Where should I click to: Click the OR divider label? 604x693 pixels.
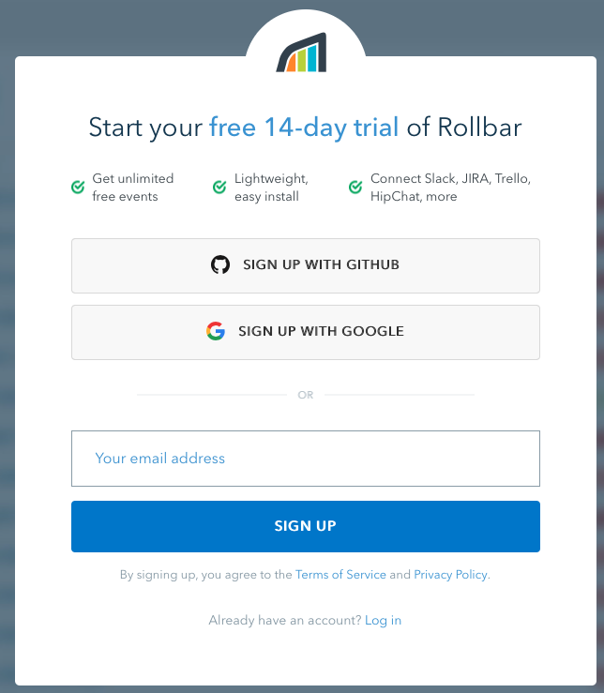pos(306,395)
